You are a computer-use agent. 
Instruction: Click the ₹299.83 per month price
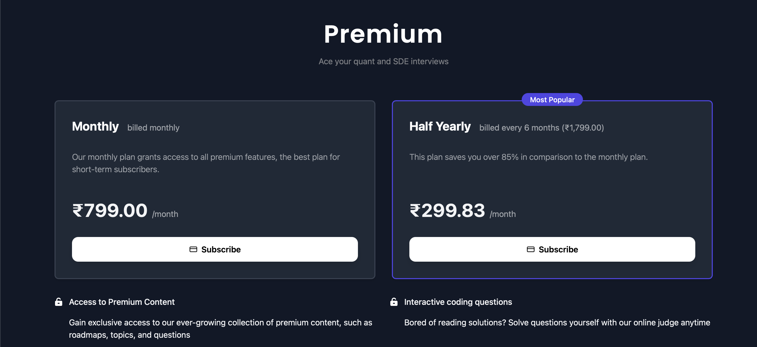tap(447, 211)
